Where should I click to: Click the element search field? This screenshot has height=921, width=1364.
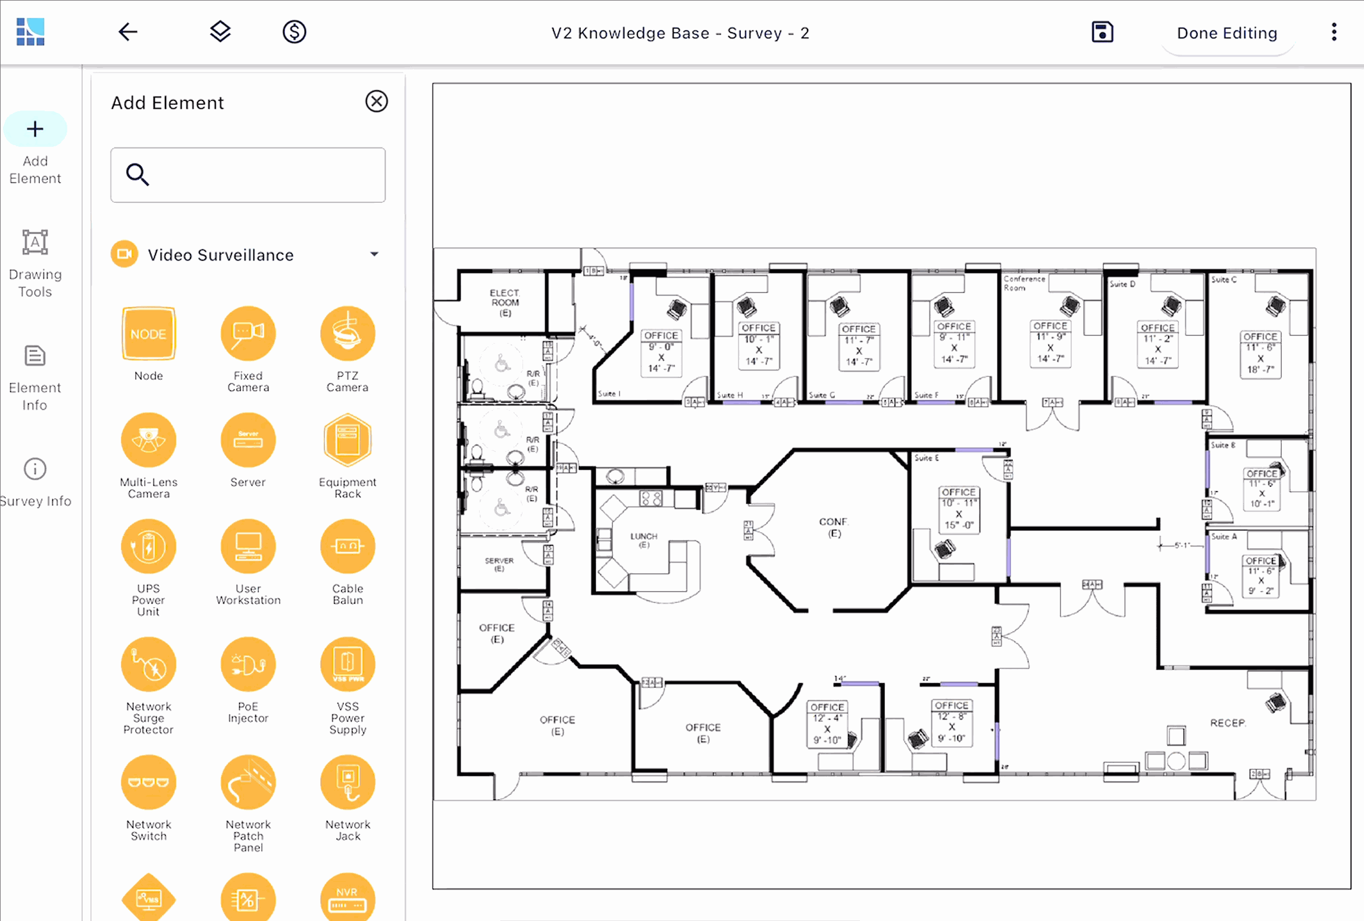[x=248, y=174]
